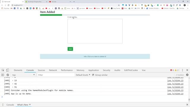Screen dimensions: 190x107
Task: Open log.js link on the '51' row
Action: pyautogui.click(x=175, y=87)
